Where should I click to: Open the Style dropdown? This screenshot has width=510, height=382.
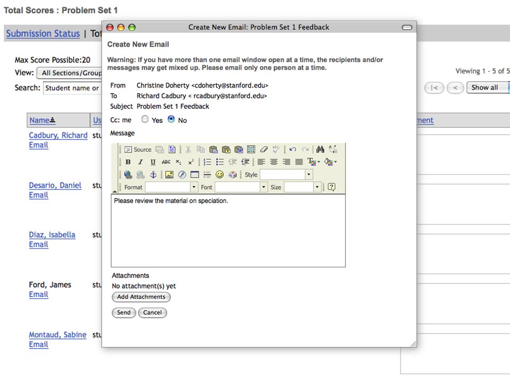(x=286, y=175)
